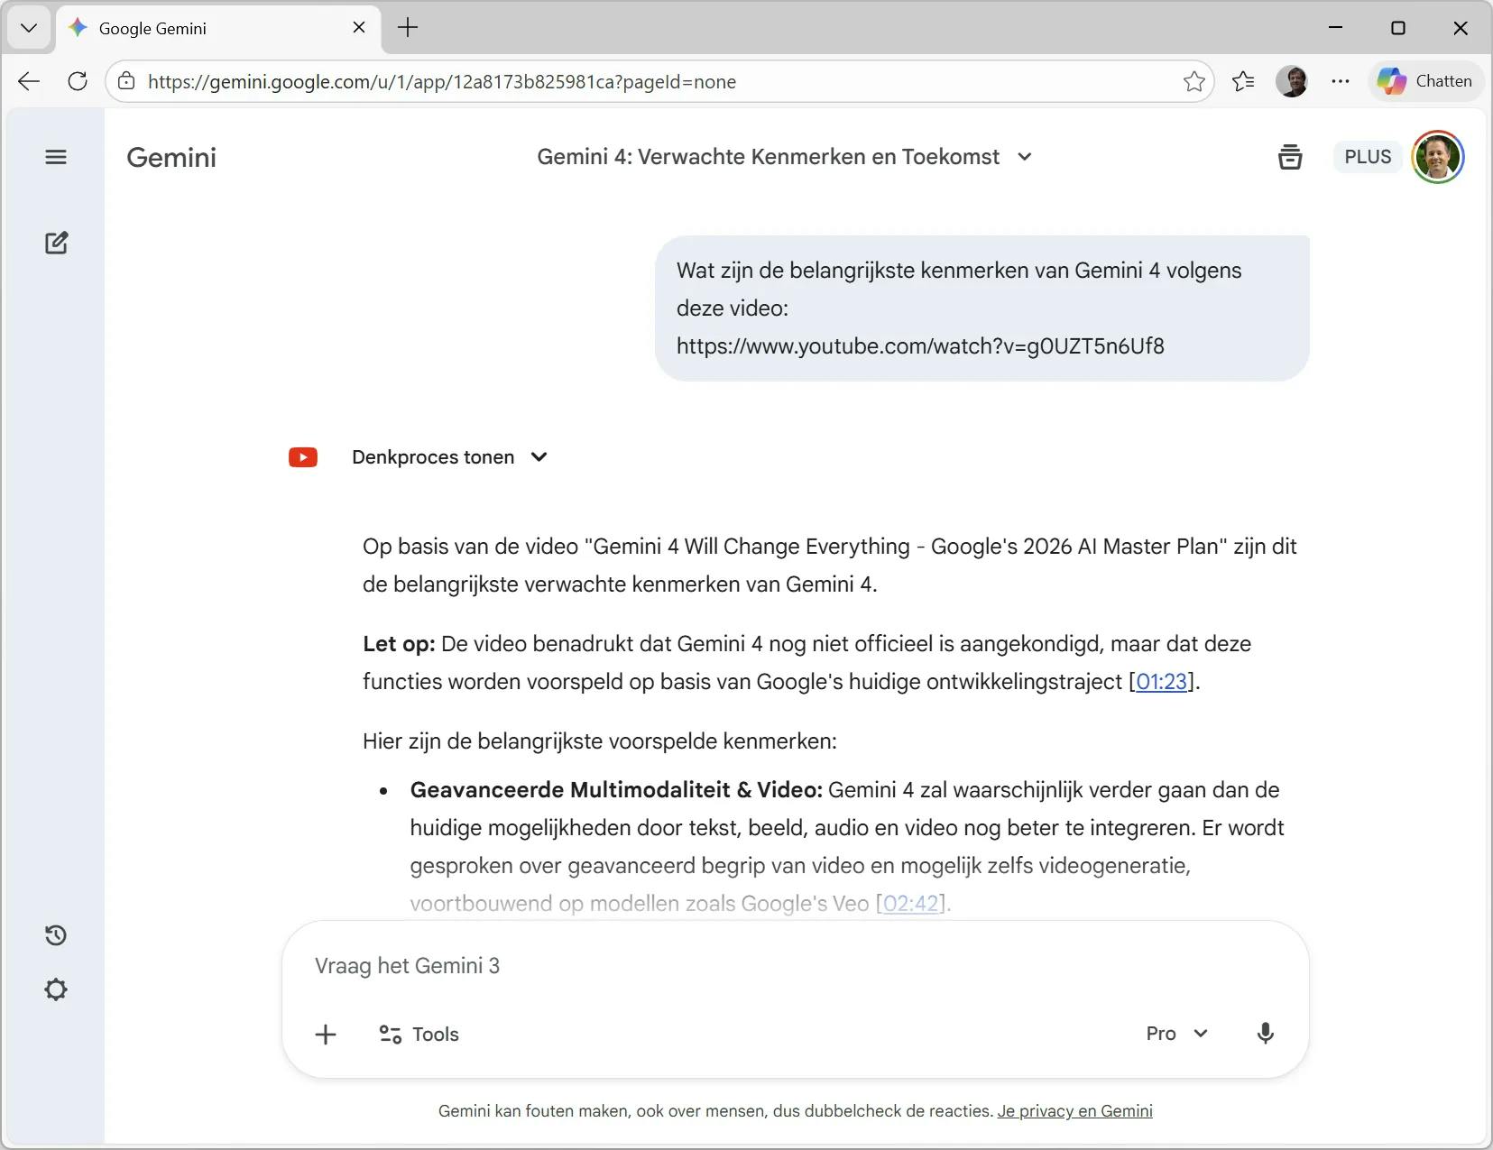The width and height of the screenshot is (1493, 1150).
Task: Open the Google account avatar in Gemini
Action: (x=1438, y=157)
